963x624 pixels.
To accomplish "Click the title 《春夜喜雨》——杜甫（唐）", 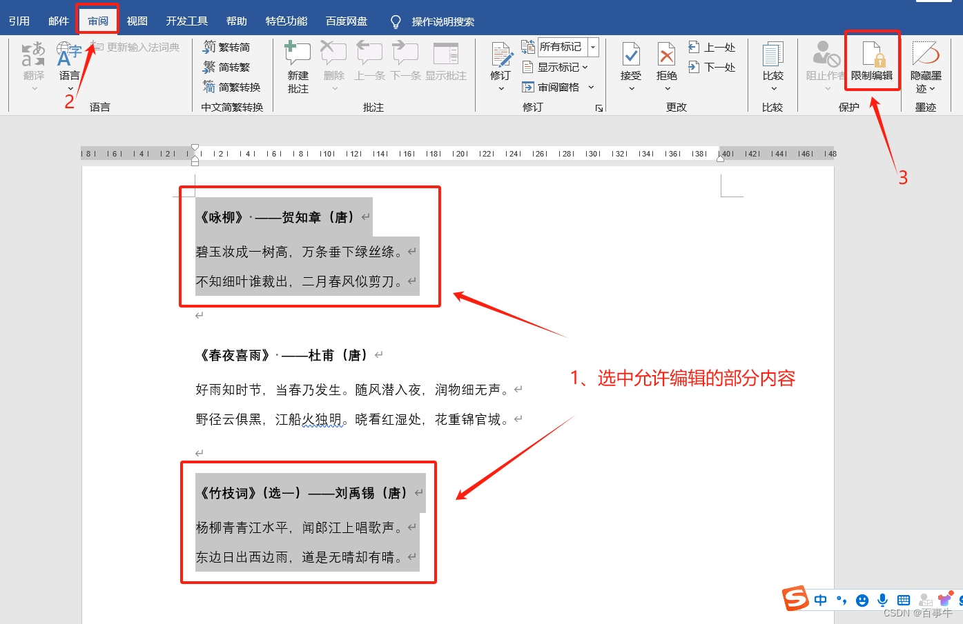I will tap(284, 355).
